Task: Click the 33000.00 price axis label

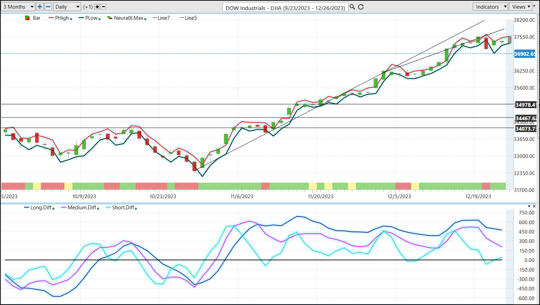Action: (x=524, y=156)
